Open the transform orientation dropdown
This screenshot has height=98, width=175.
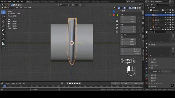pos(62,5)
